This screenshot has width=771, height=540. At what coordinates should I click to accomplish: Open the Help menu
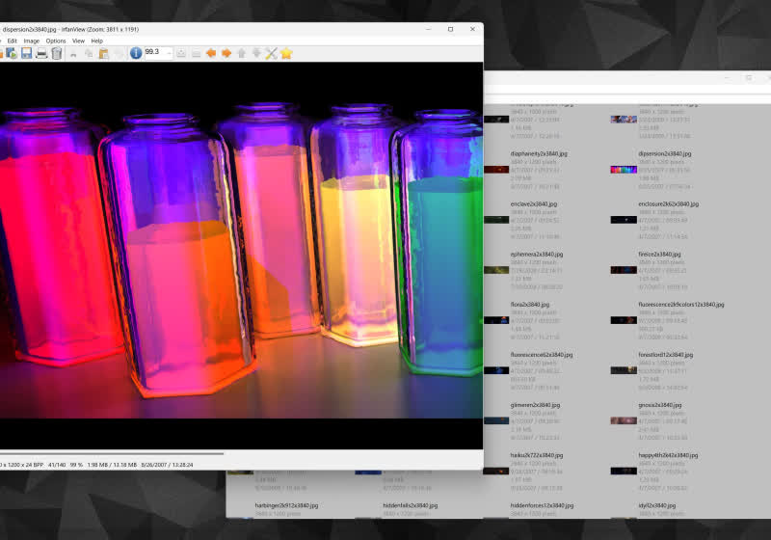(97, 40)
